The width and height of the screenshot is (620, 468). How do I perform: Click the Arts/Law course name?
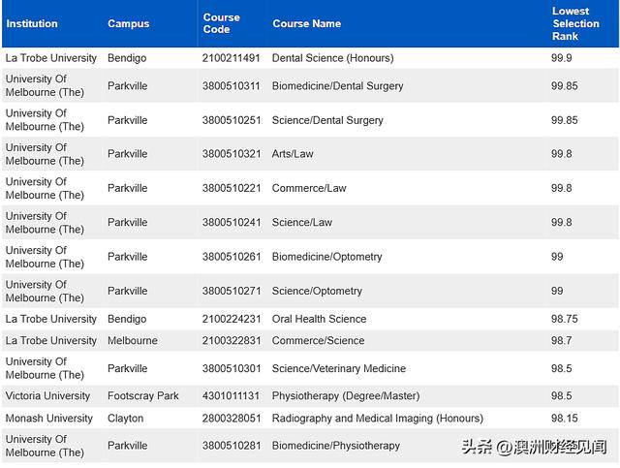point(293,154)
